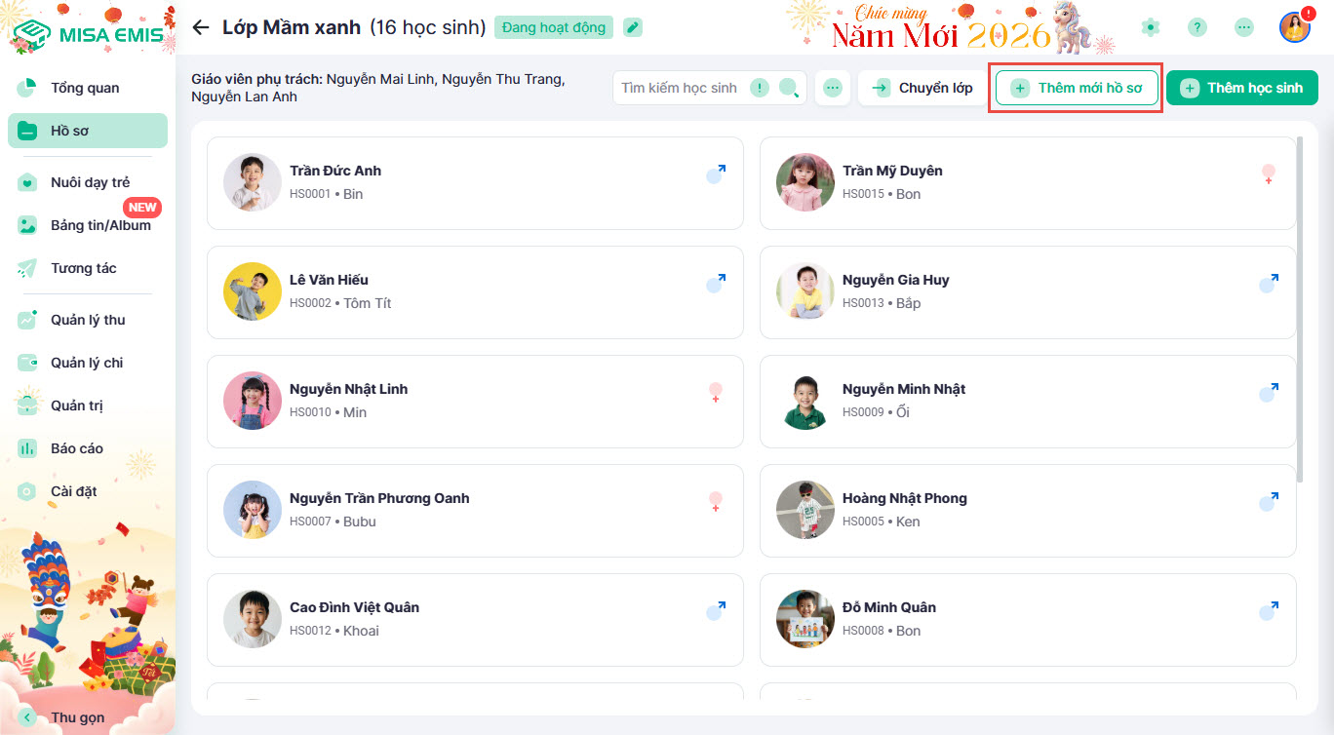
Task: Click the Tìm kiếm học sinh search field
Action: [681, 89]
